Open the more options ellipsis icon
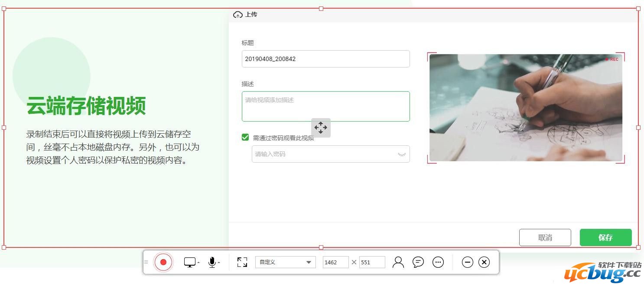 (x=438, y=262)
